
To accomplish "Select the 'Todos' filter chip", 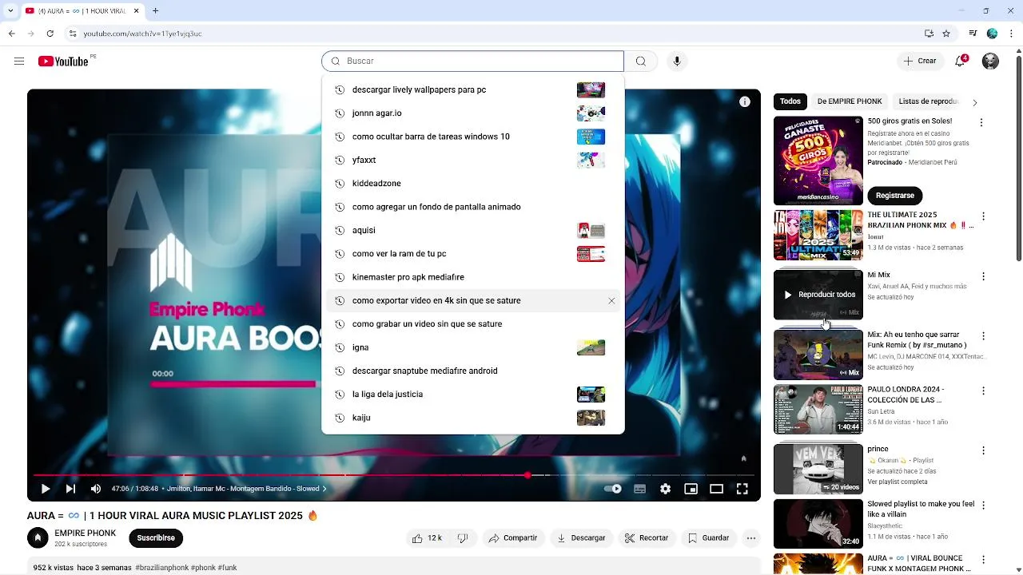I will 790,101.
